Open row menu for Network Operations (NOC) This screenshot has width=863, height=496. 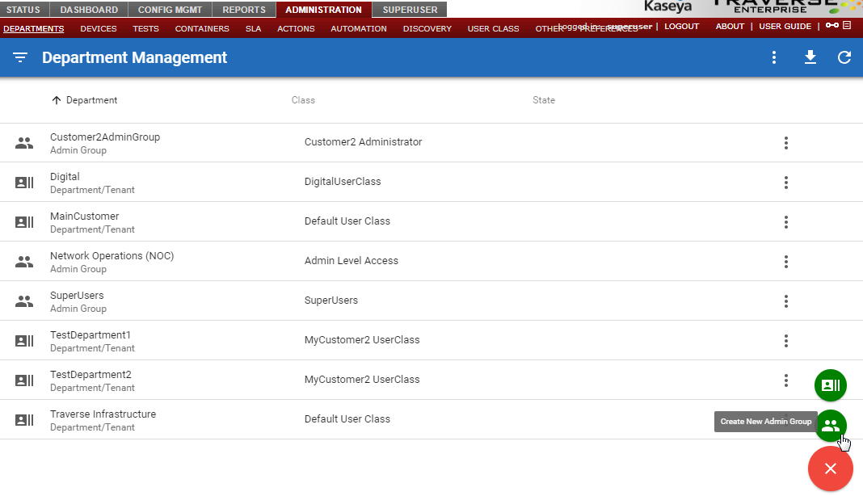pos(786,262)
